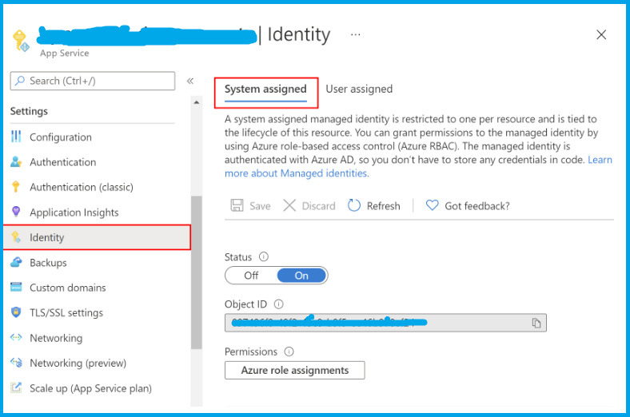Click the Status info icon
The width and height of the screenshot is (630, 417).
(x=264, y=256)
